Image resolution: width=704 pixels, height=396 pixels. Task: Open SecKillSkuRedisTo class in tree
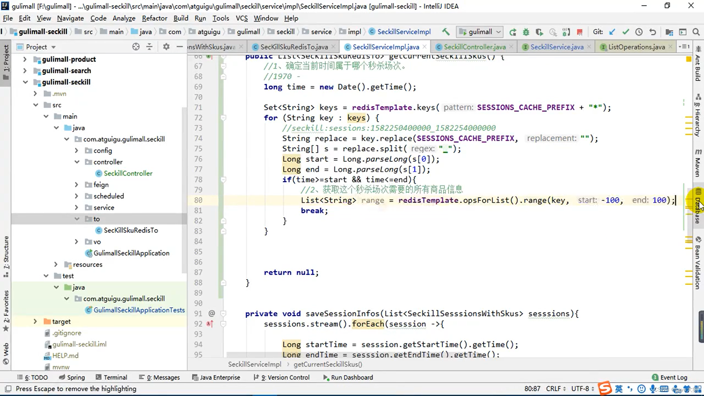(x=131, y=230)
